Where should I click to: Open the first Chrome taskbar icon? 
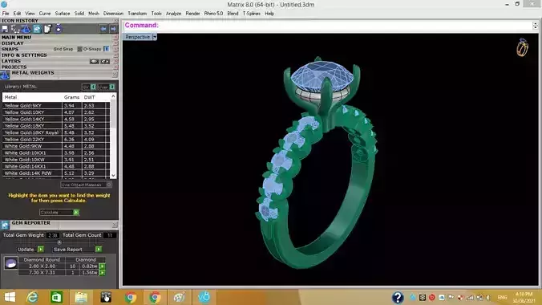(131, 298)
